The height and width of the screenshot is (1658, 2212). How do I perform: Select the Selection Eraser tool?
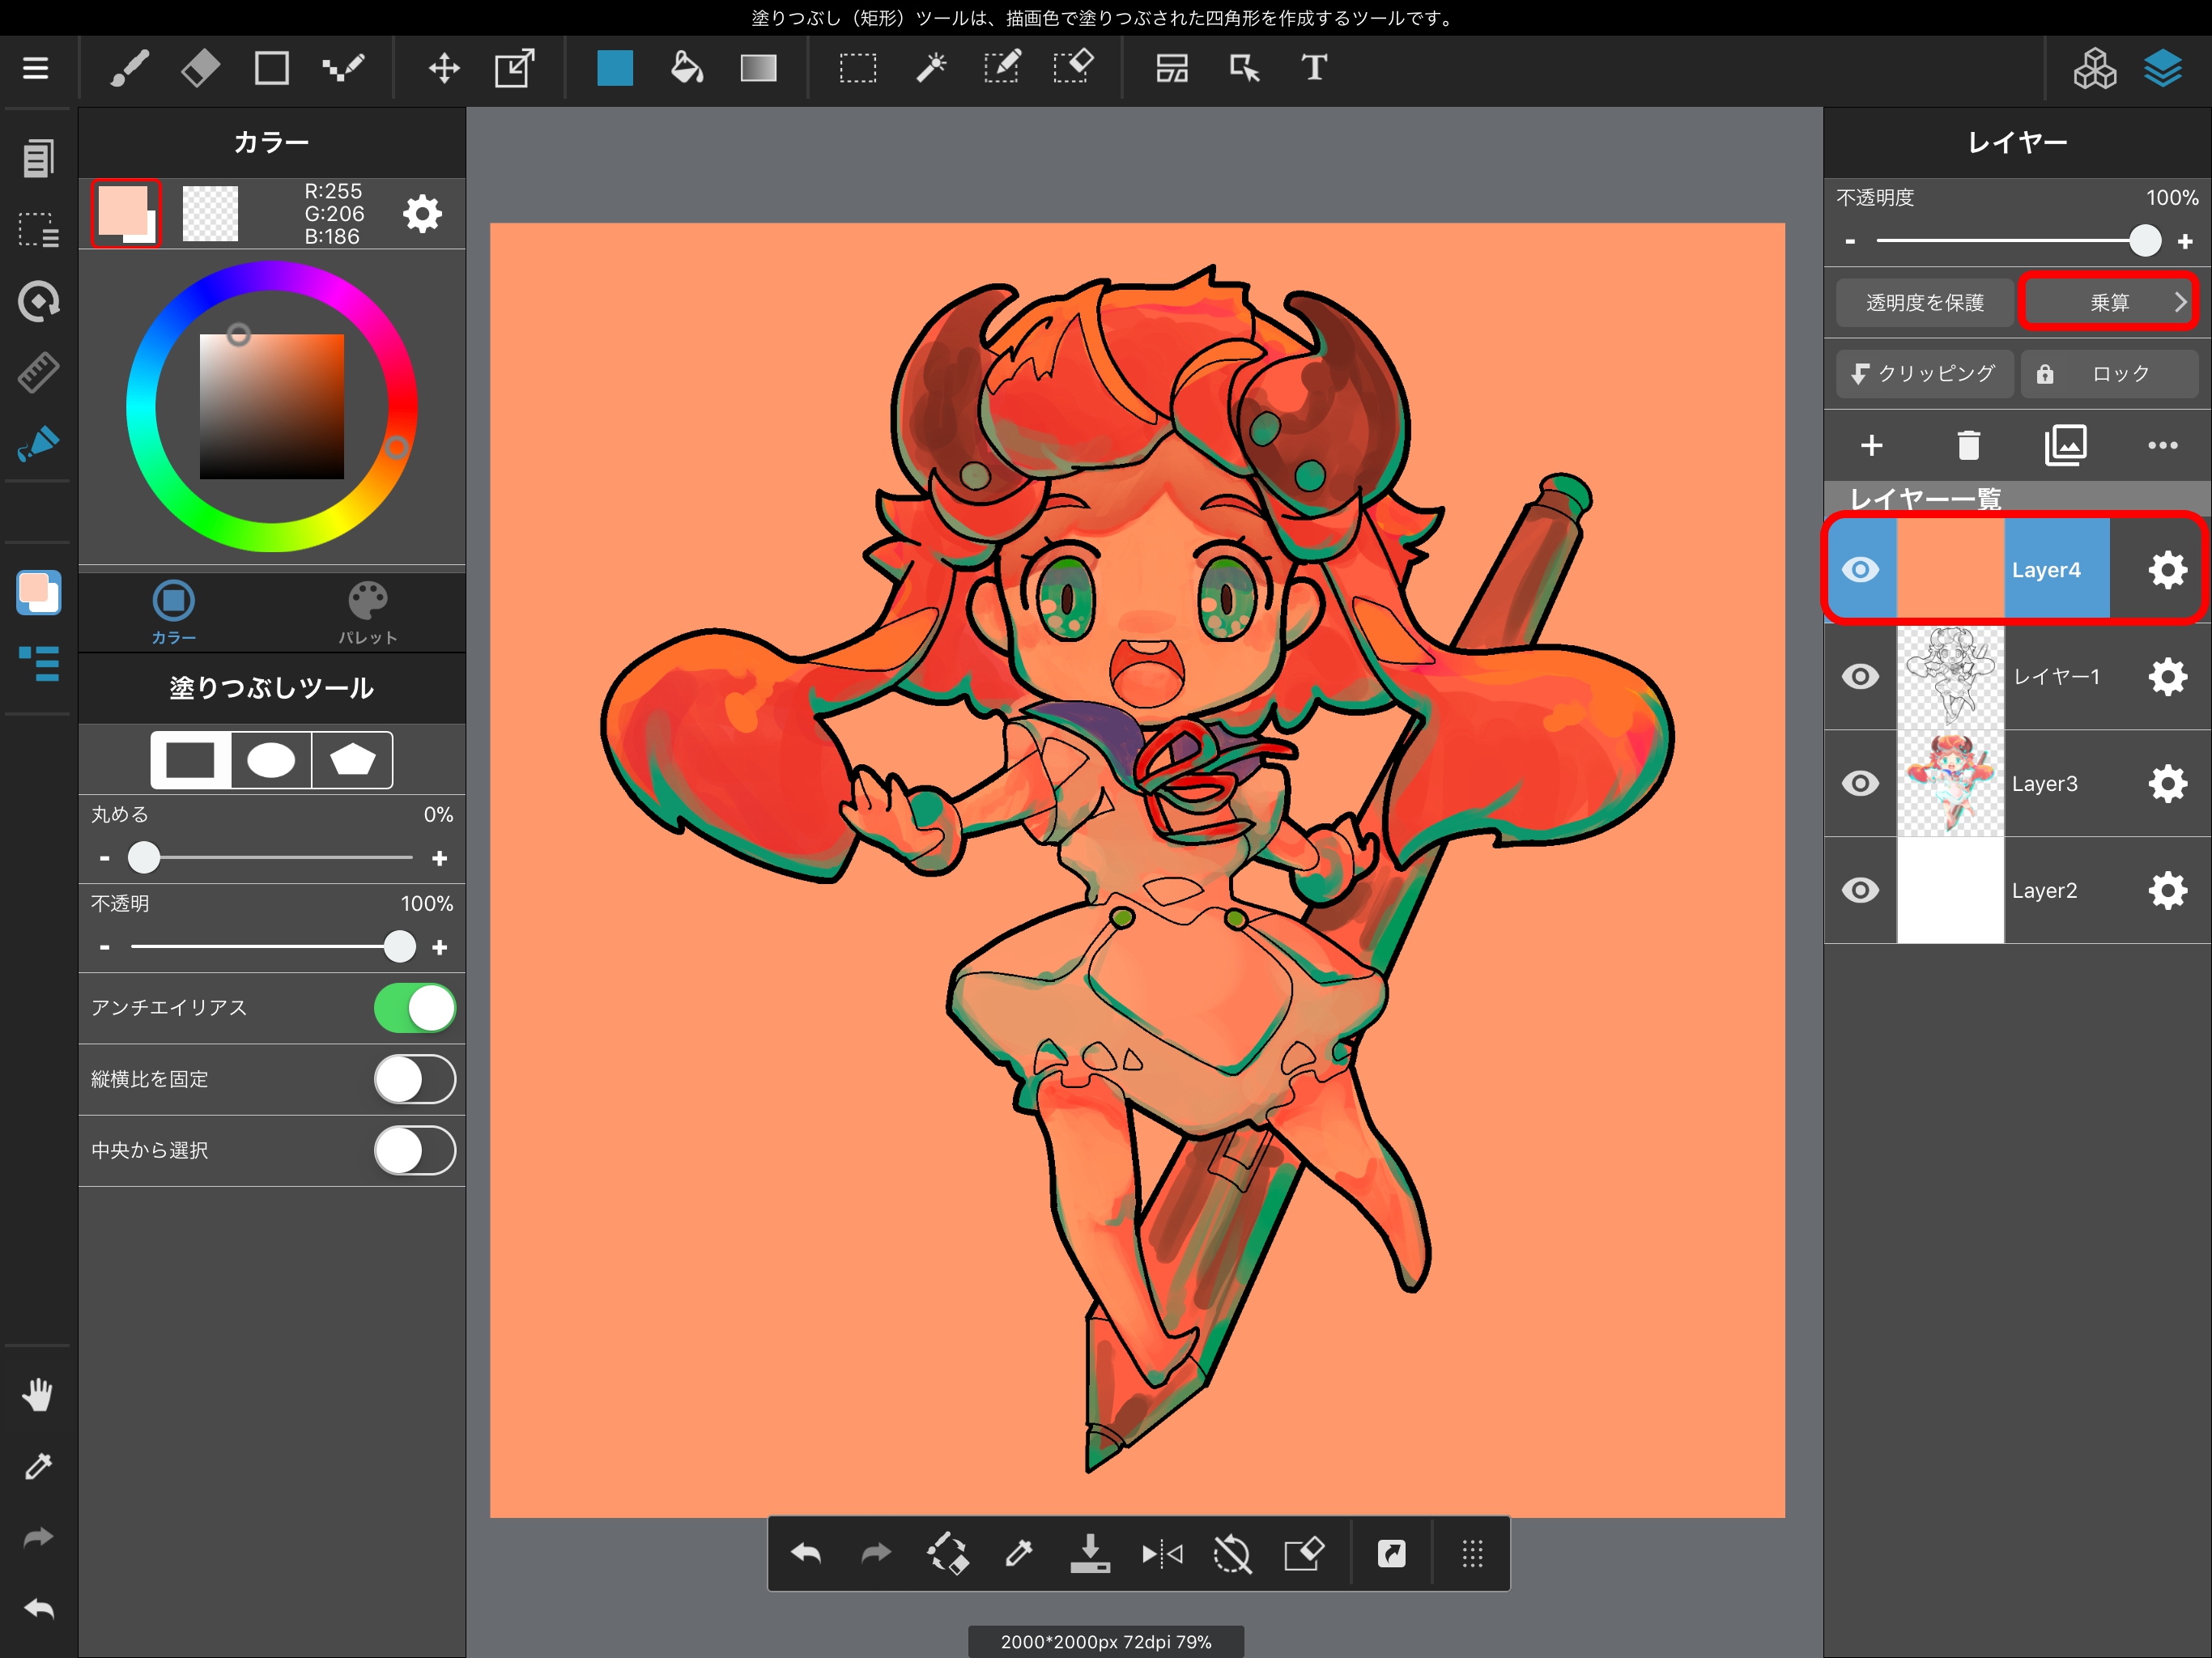coord(1073,68)
